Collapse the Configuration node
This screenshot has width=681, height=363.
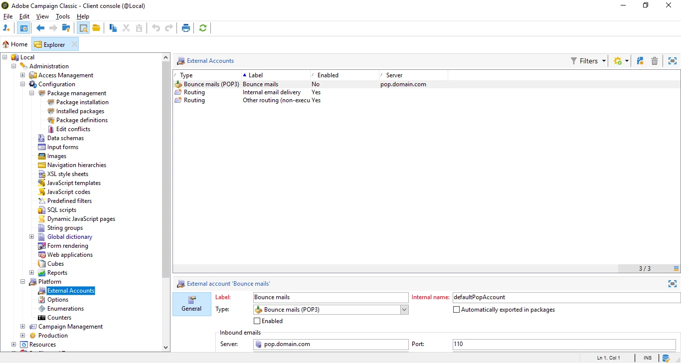tap(23, 84)
